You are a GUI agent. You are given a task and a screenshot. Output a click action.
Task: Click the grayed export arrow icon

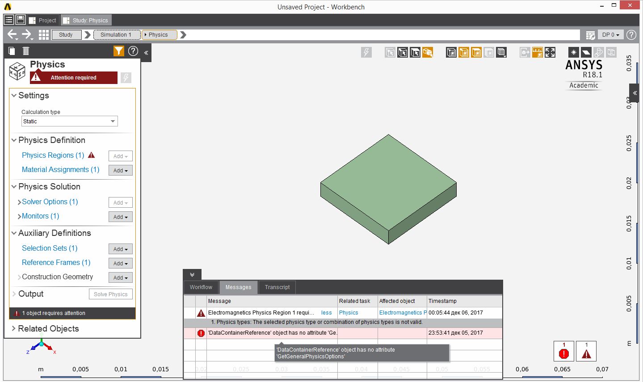pos(525,53)
